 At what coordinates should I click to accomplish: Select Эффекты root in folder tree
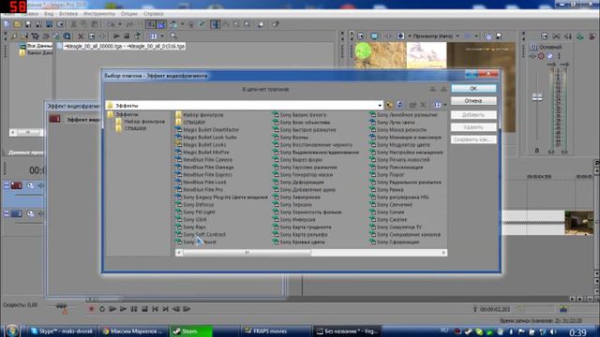pos(127,114)
